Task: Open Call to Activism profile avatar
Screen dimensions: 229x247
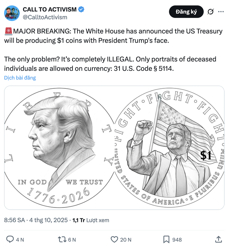Action: (12, 13)
